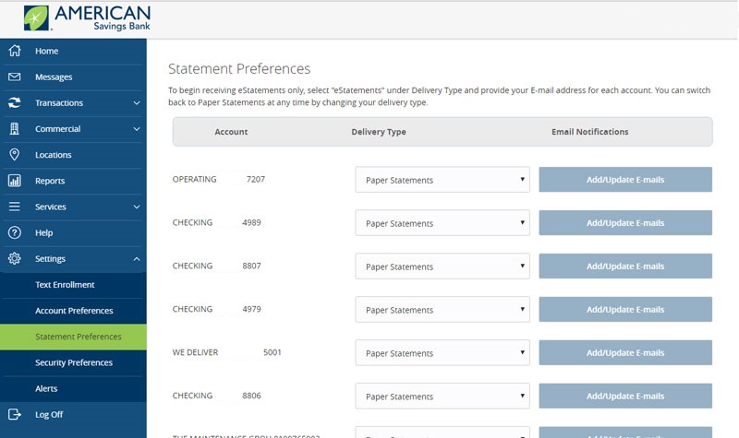The width and height of the screenshot is (739, 438).
Task: Expand the Commercial menu chevron
Action: [136, 128]
